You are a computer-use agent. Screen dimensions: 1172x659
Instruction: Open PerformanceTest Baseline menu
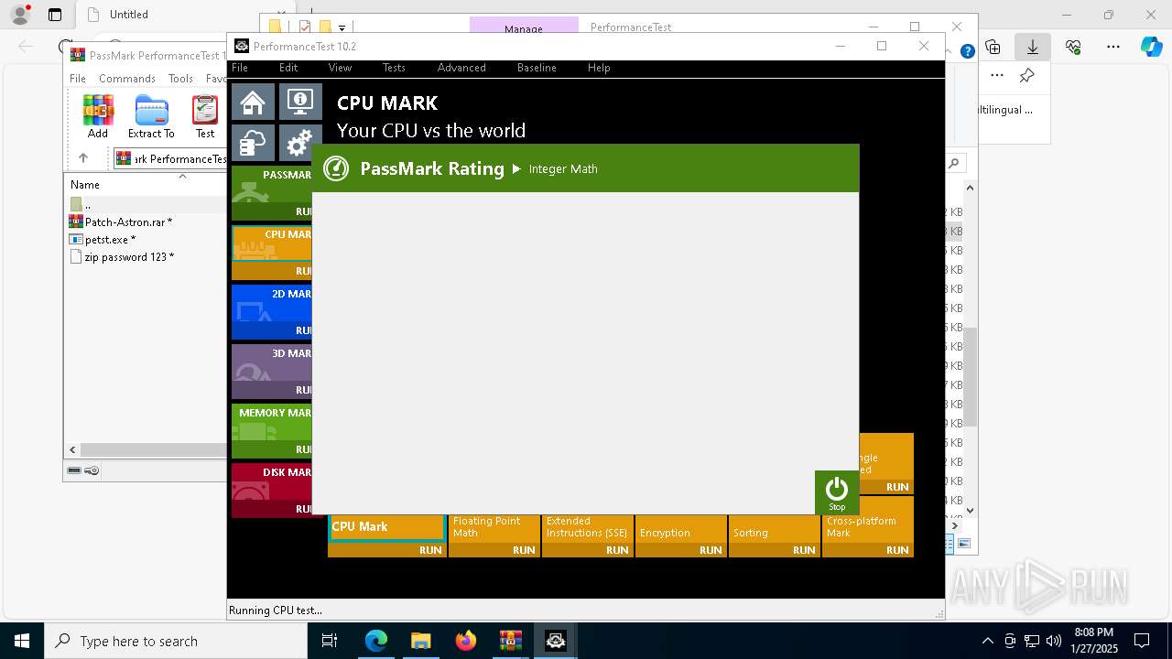(x=537, y=68)
